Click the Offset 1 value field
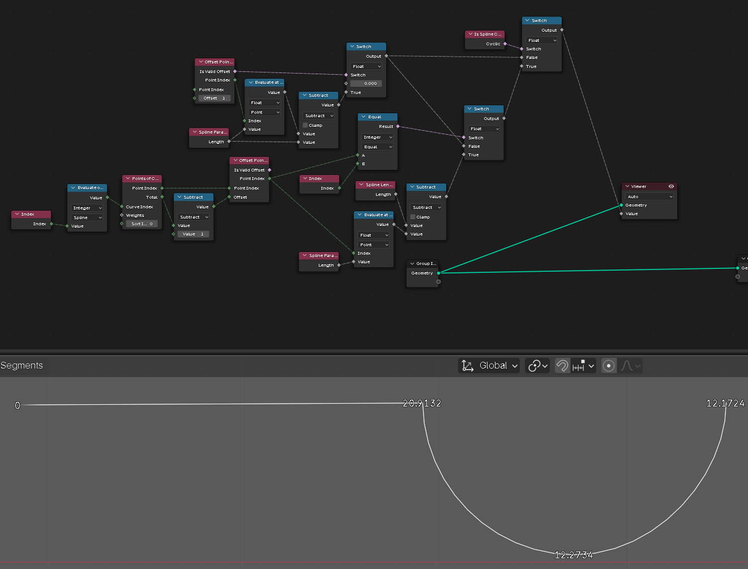This screenshot has height=569, width=748. click(215, 98)
